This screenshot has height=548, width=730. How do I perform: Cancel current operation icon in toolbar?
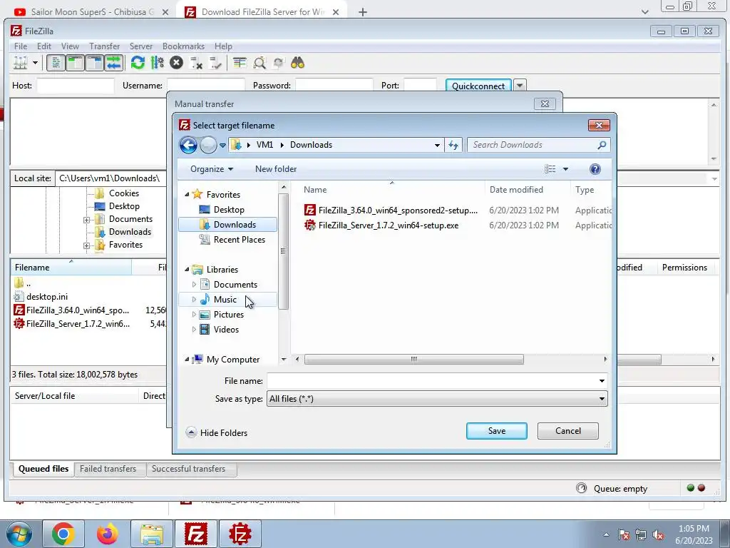pyautogui.click(x=177, y=63)
